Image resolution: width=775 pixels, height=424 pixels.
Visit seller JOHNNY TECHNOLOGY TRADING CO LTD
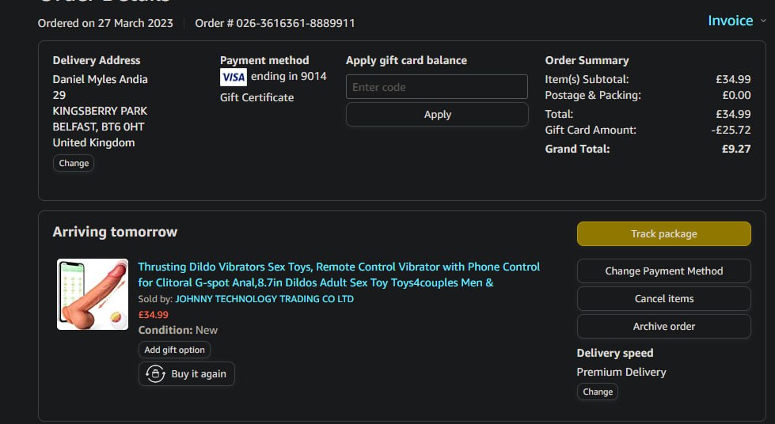click(x=264, y=299)
